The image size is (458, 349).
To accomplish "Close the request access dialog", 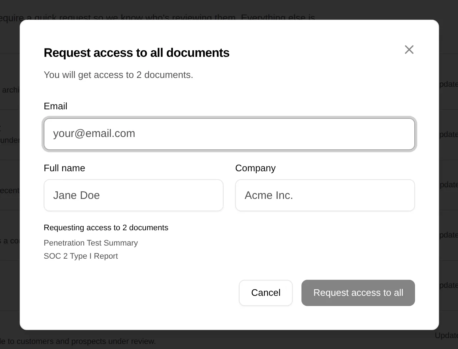I will coord(409,50).
